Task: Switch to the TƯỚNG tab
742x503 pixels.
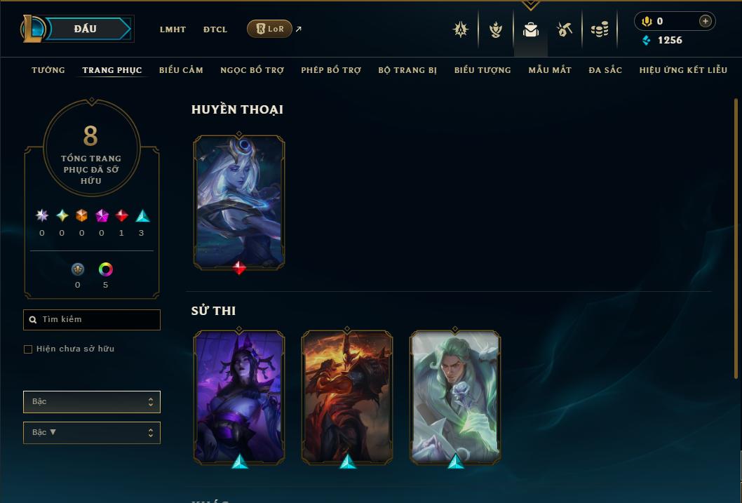Action: point(48,70)
